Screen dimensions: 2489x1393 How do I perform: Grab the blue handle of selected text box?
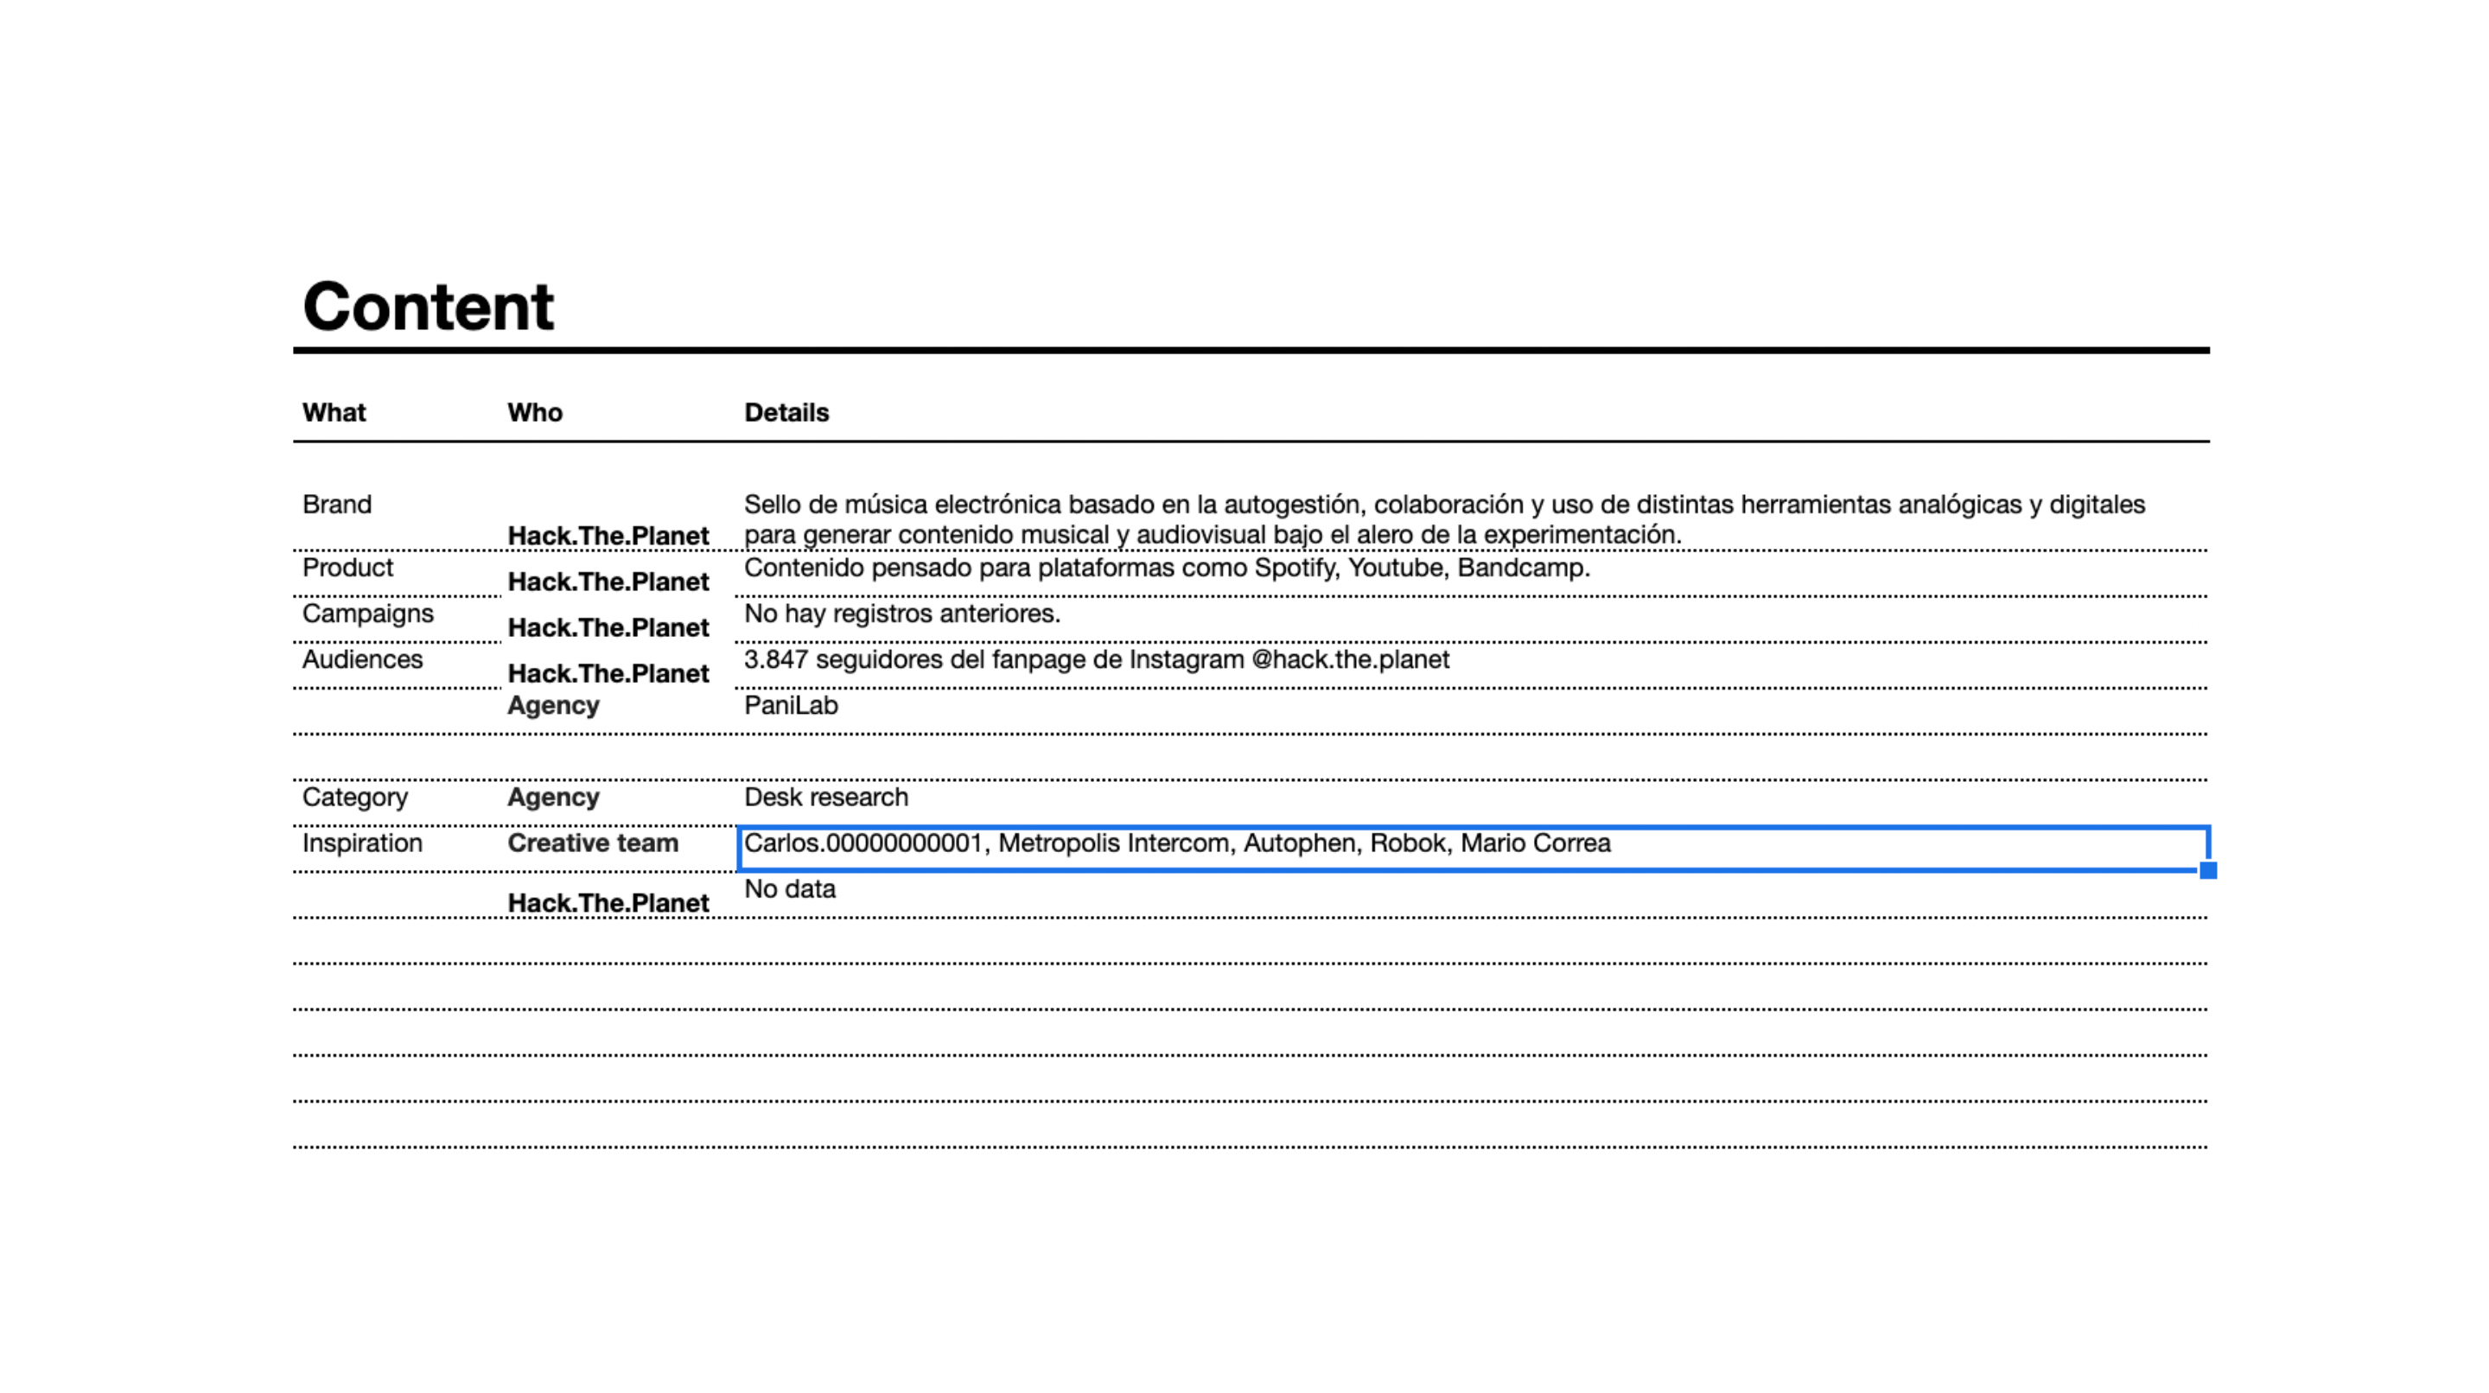(x=2208, y=870)
